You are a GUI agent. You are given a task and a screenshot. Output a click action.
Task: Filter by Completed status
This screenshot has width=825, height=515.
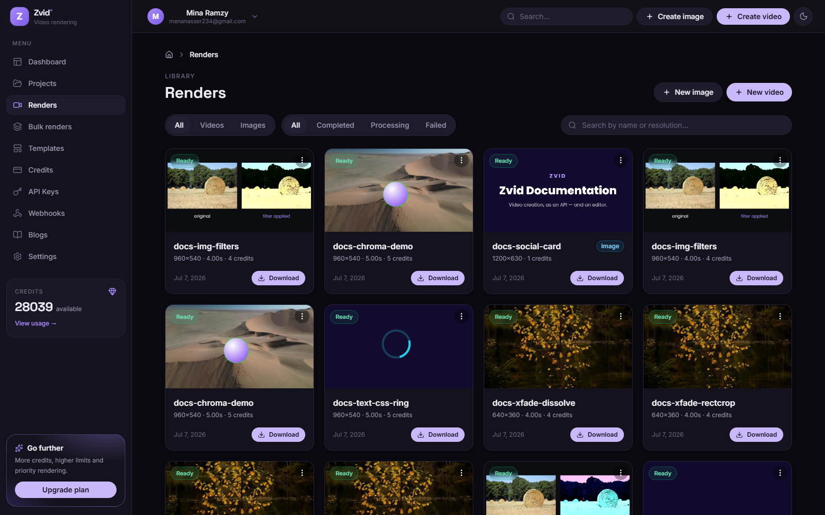pos(335,125)
